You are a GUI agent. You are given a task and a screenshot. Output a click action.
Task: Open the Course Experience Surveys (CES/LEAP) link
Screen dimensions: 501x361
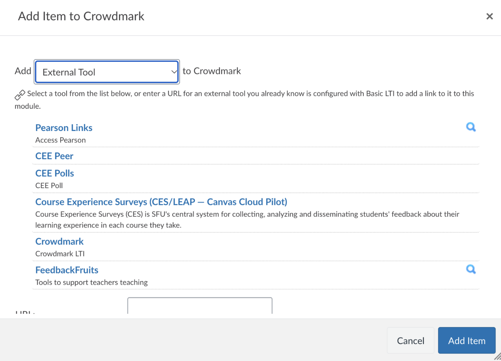(x=161, y=201)
